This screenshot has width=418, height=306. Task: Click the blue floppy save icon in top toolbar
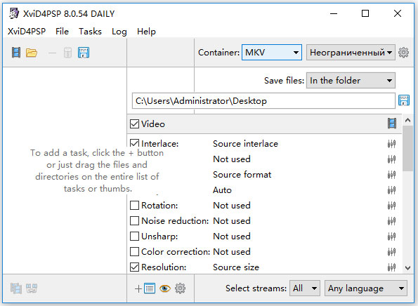[84, 53]
